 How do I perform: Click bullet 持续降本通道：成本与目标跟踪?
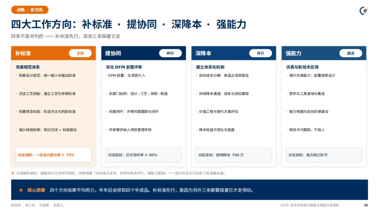pyautogui.click(x=222, y=94)
